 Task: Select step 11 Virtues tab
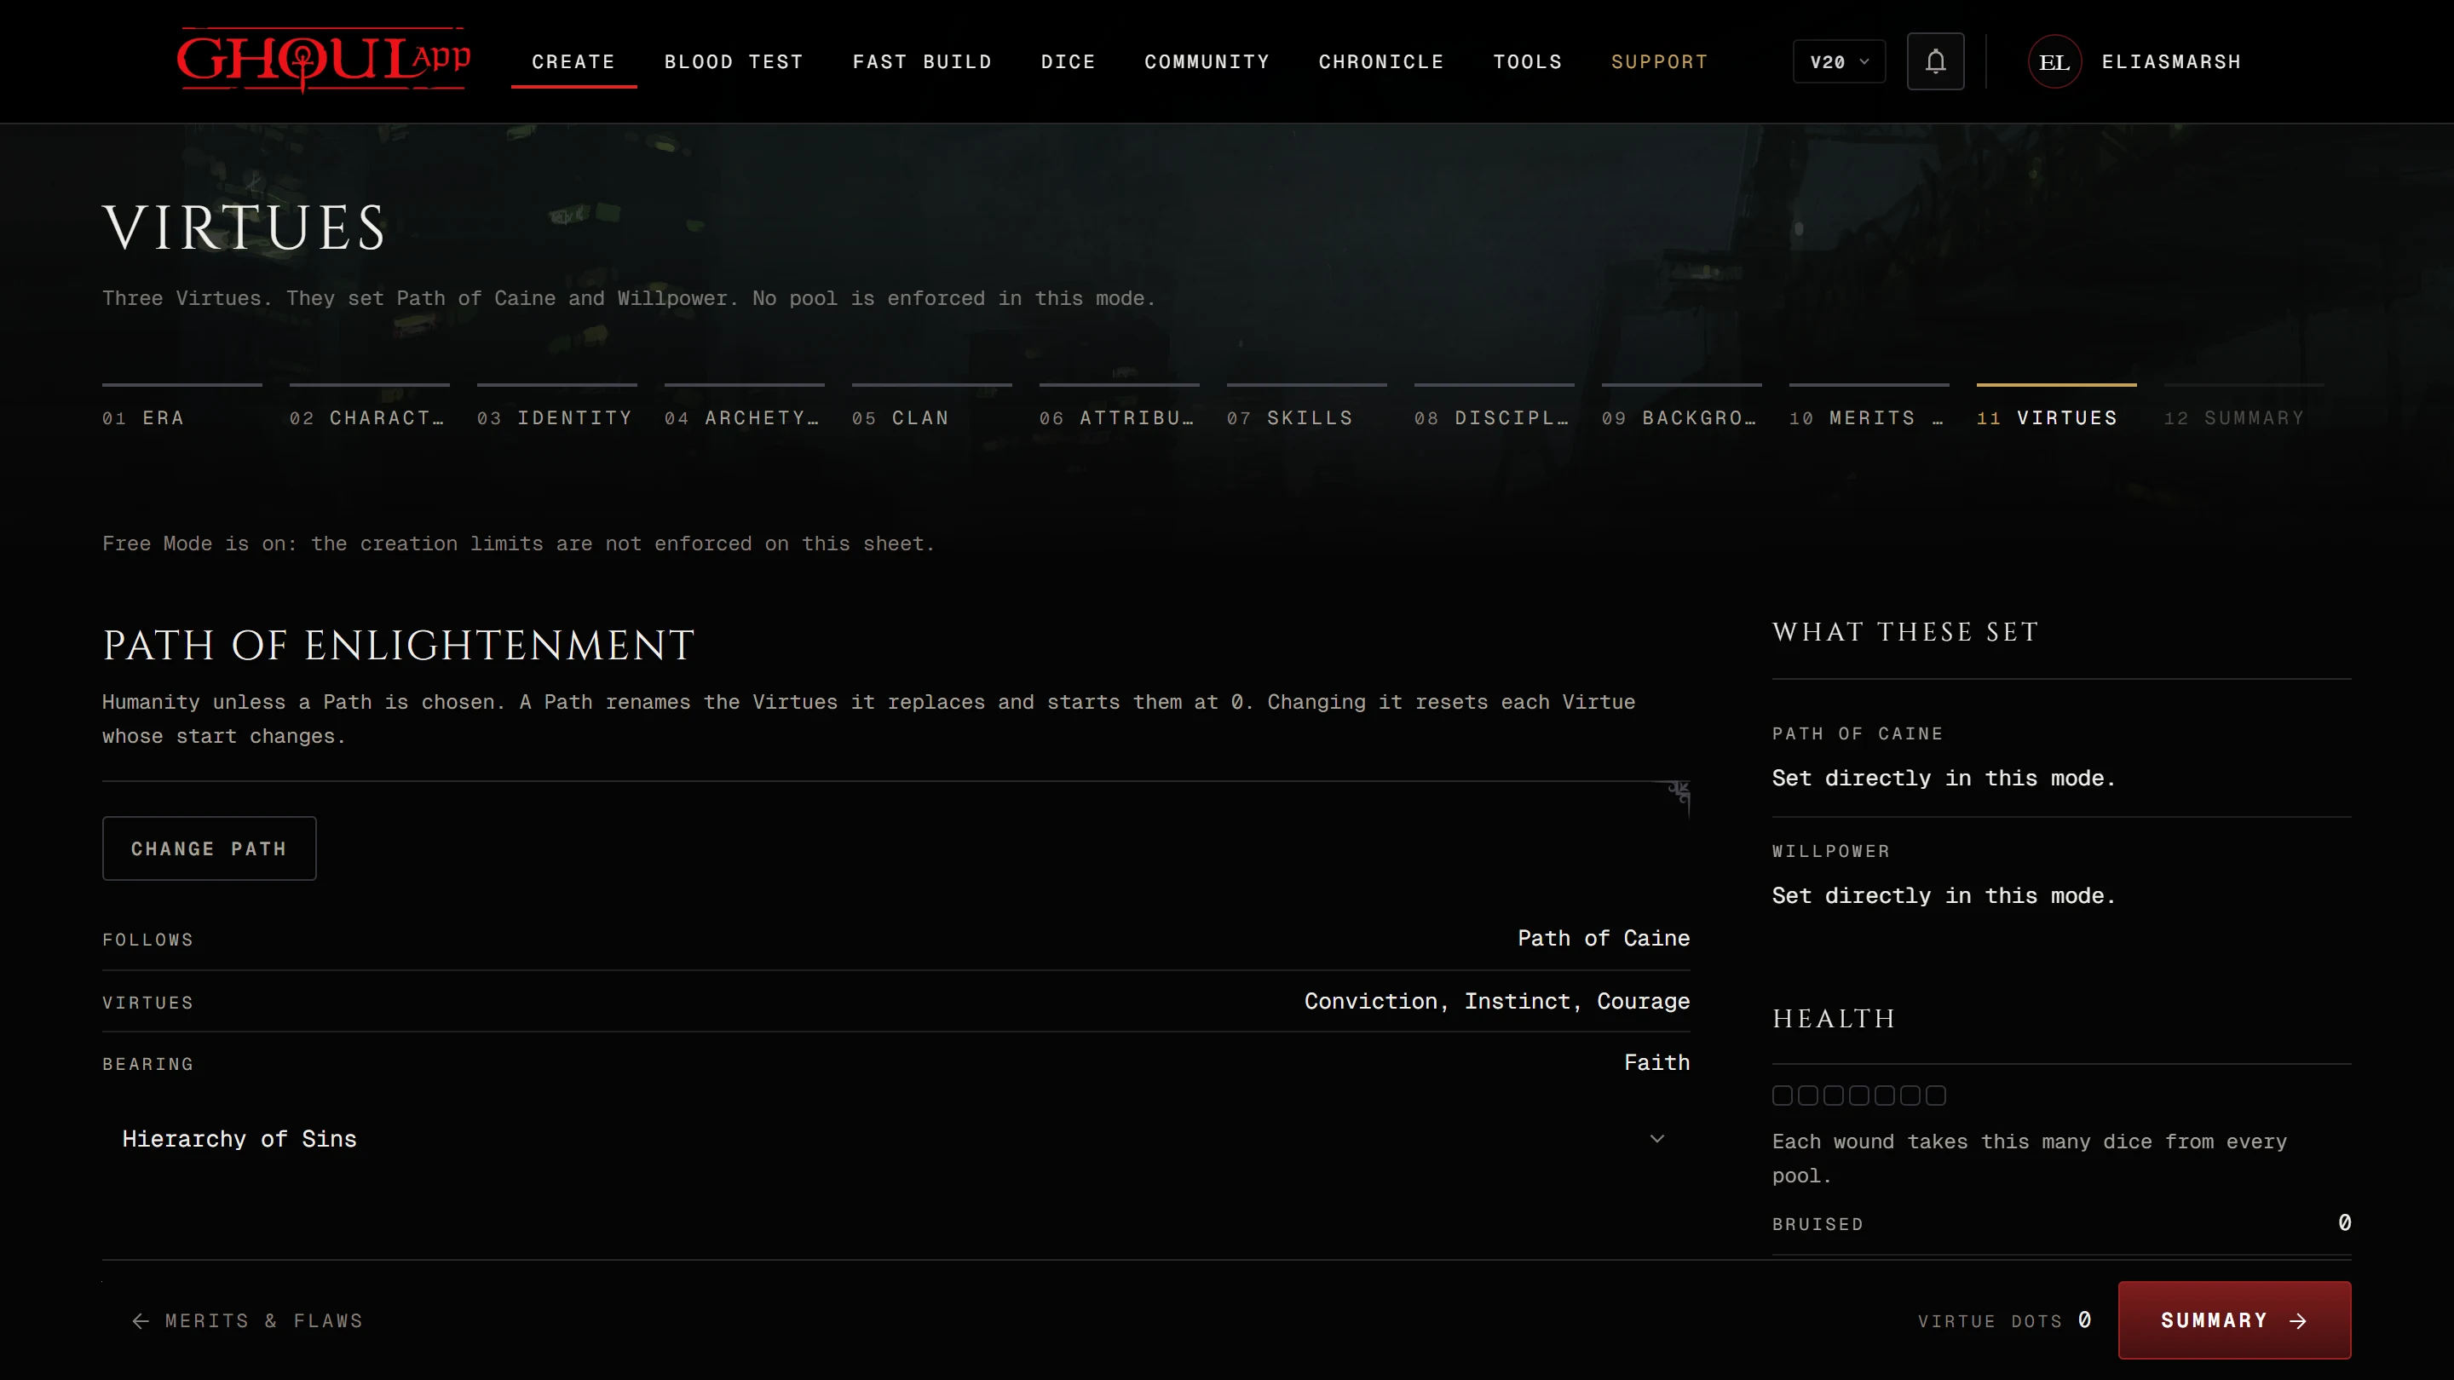click(2057, 408)
